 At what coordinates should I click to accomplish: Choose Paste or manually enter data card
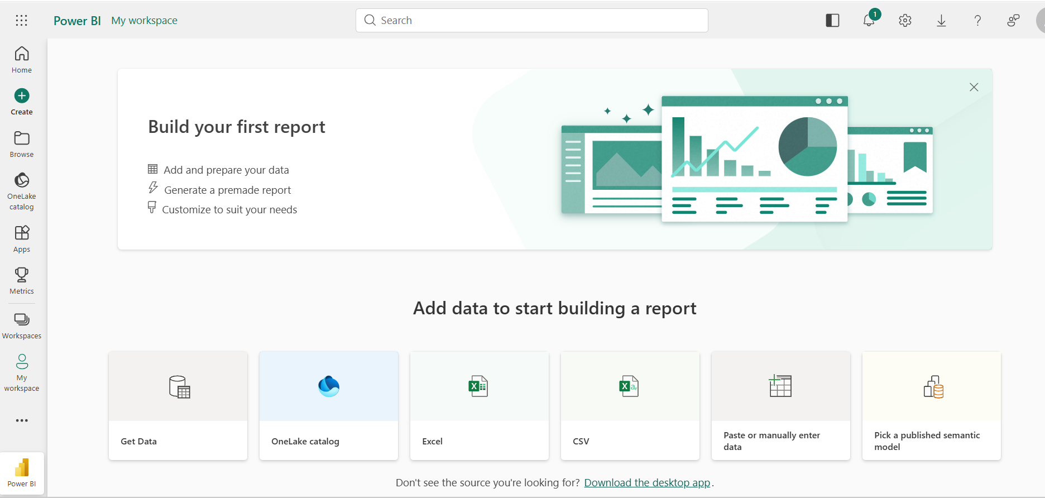click(781, 406)
